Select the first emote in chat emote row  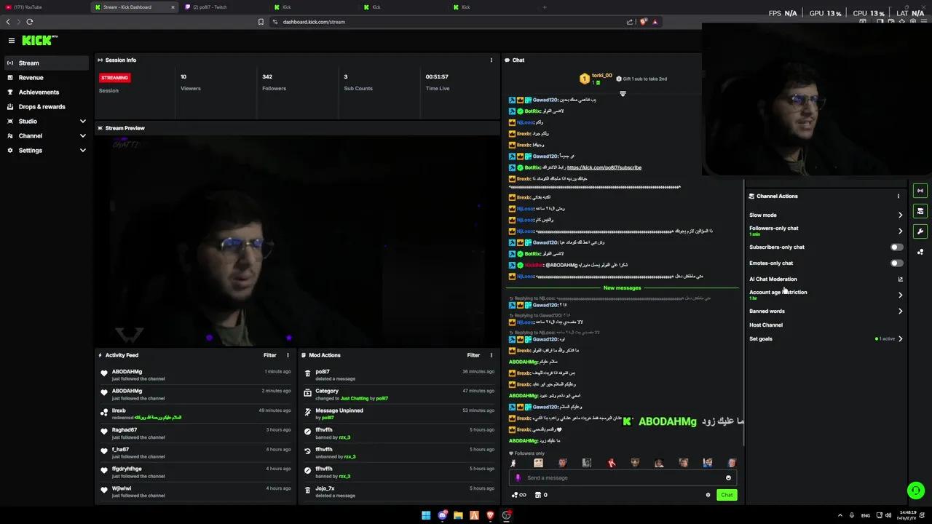click(x=514, y=463)
